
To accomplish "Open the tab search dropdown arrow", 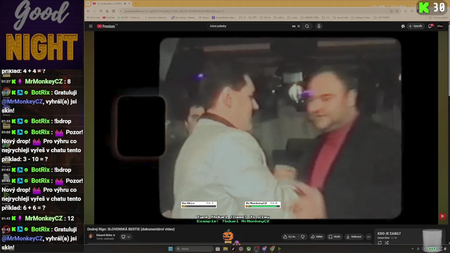I will pyautogui.click(x=88, y=4).
